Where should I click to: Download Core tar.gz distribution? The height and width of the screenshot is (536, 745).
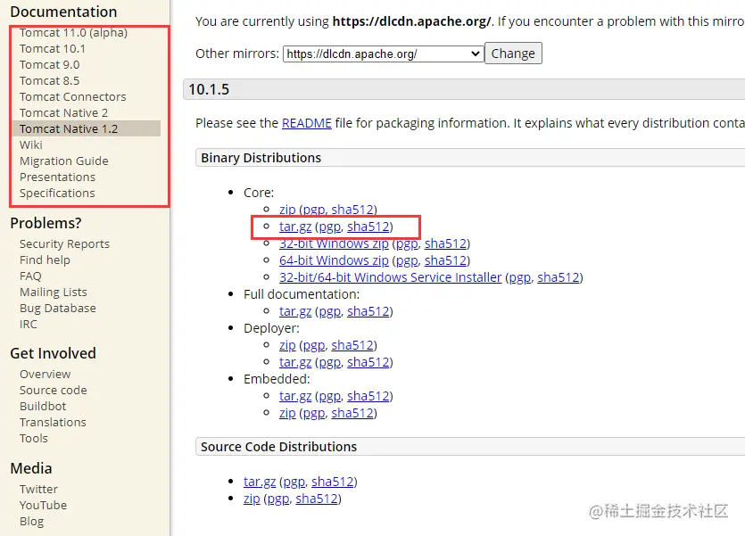click(295, 227)
